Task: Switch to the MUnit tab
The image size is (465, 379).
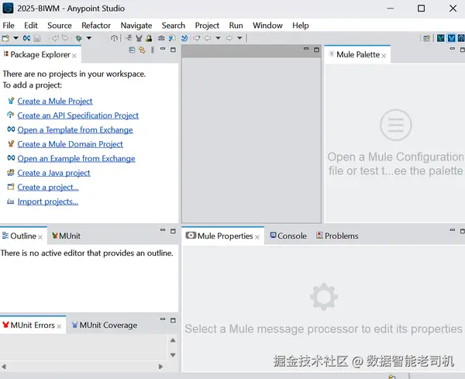Action: coord(66,236)
